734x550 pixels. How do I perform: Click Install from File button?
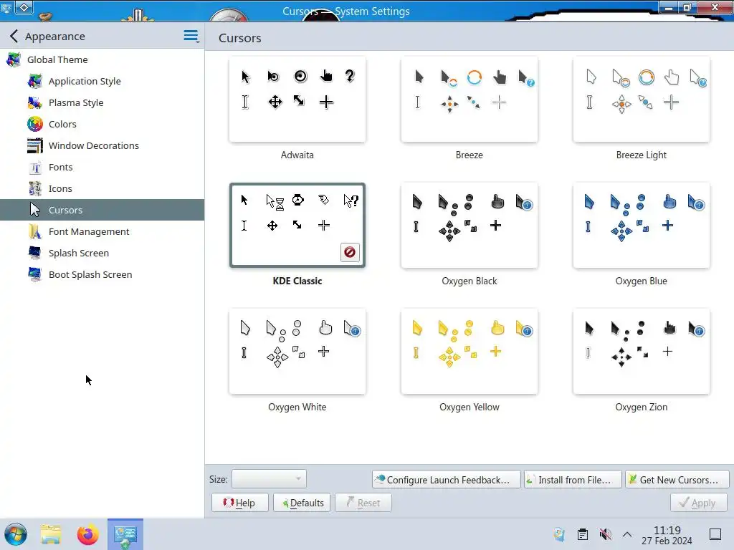[x=573, y=479]
